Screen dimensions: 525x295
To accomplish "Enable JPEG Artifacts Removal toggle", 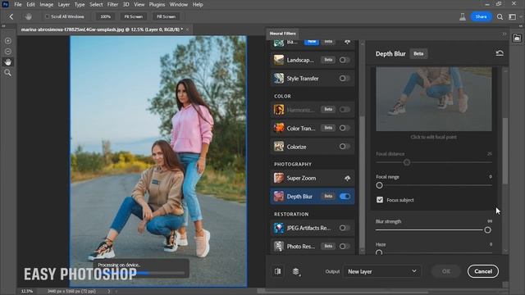I will tap(344, 228).
